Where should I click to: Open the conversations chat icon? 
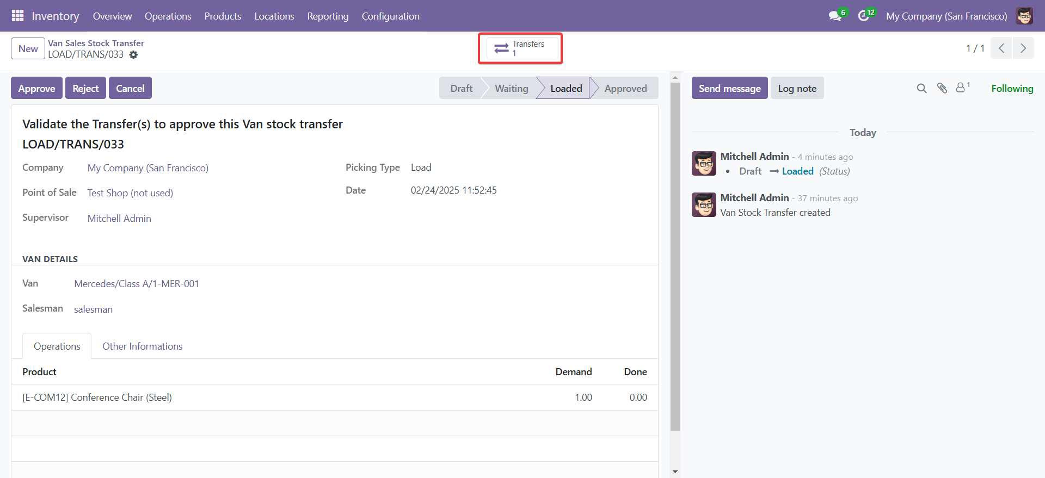835,16
